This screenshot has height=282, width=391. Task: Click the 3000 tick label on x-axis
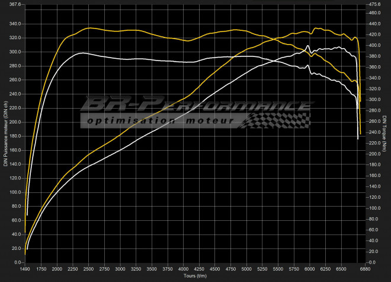(x=120, y=269)
